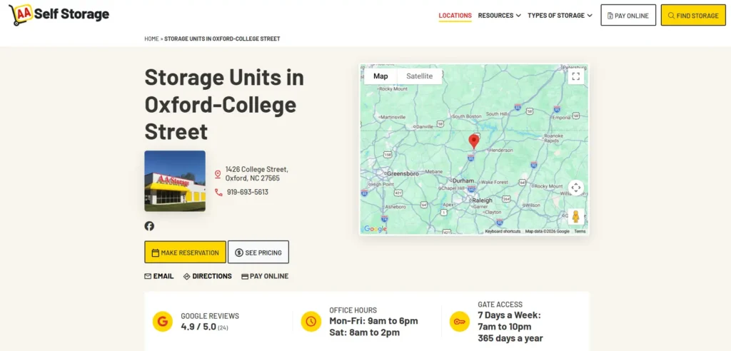Viewport: 731px width, 351px height.
Task: Click the Email link
Action: (x=159, y=276)
